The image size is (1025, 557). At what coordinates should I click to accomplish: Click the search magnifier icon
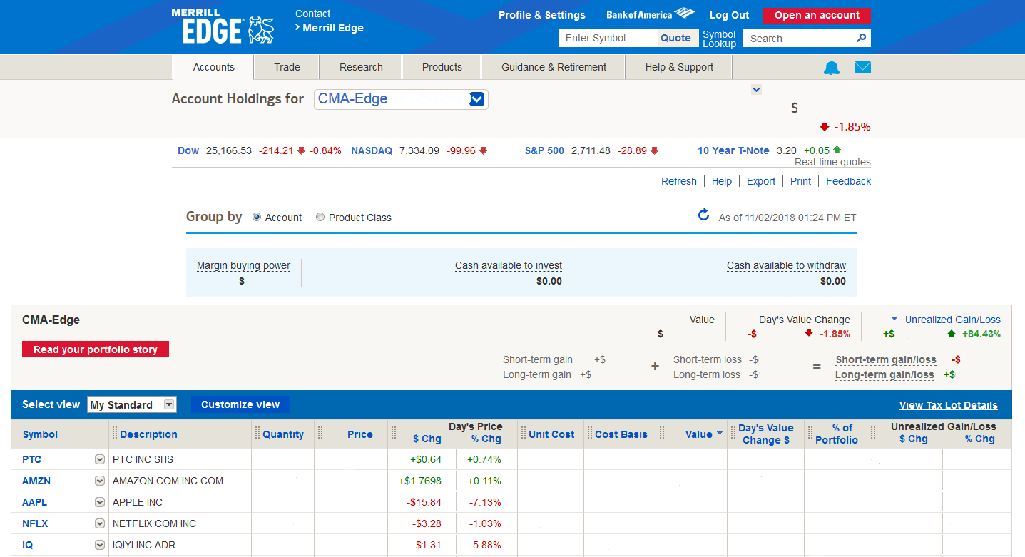(861, 38)
